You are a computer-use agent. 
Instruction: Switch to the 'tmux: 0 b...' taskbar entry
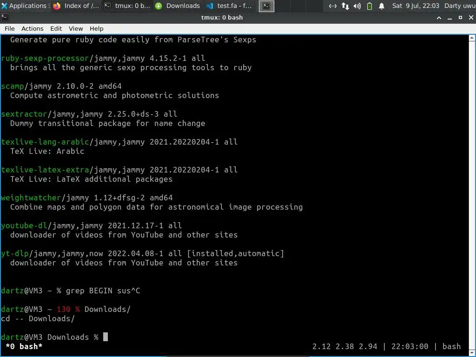pyautogui.click(x=127, y=6)
